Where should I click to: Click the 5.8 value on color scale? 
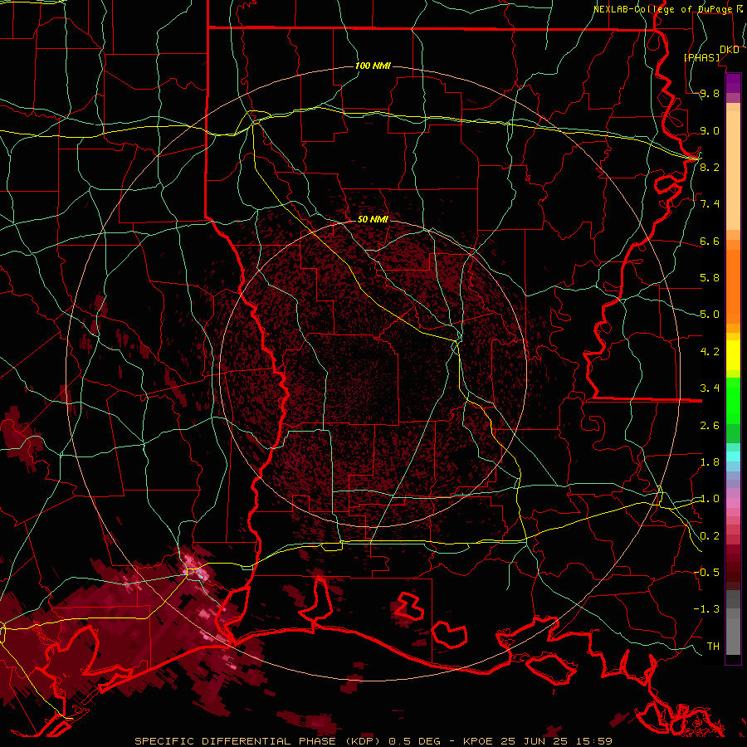click(710, 277)
